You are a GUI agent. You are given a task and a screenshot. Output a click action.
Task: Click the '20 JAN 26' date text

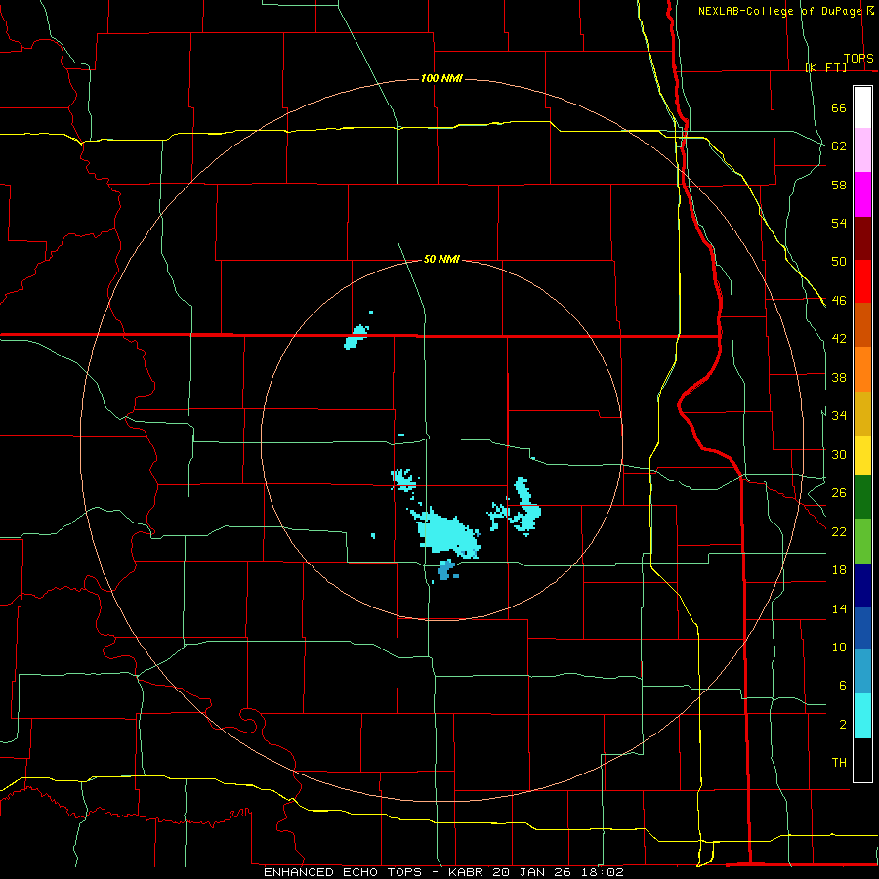[x=532, y=872]
